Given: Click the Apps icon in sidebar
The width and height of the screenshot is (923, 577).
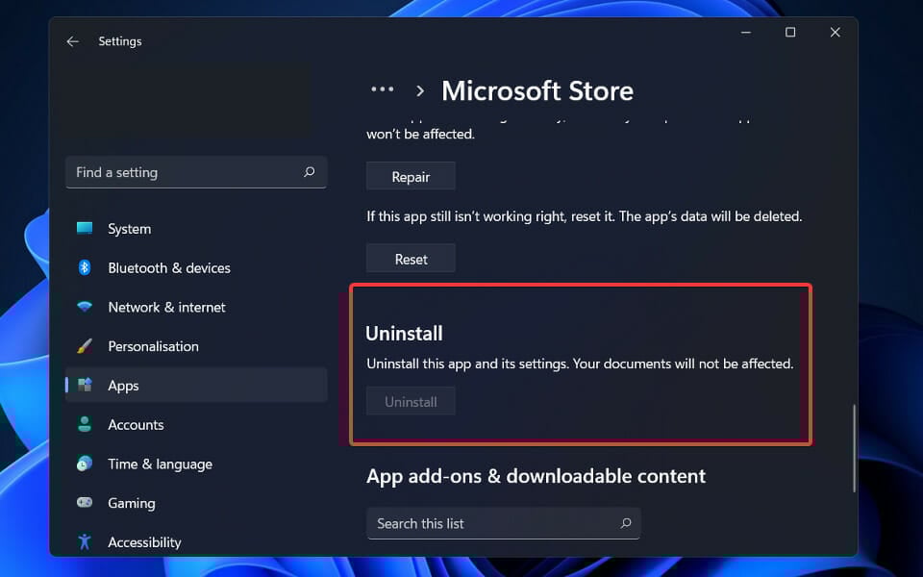Looking at the screenshot, I should (x=85, y=385).
